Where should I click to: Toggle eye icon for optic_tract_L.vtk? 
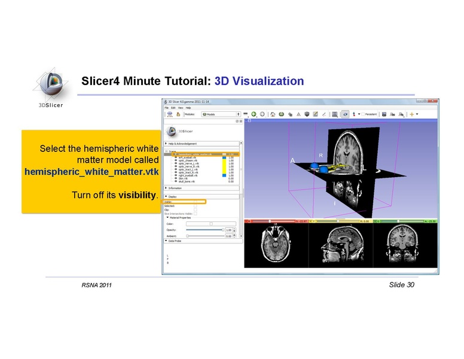click(x=176, y=169)
